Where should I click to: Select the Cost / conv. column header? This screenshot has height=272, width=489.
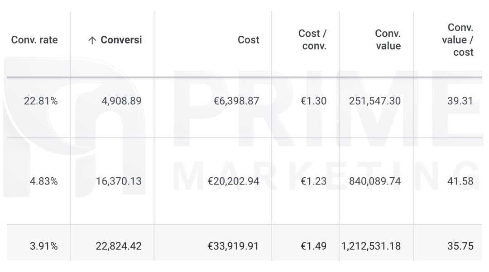click(312, 40)
